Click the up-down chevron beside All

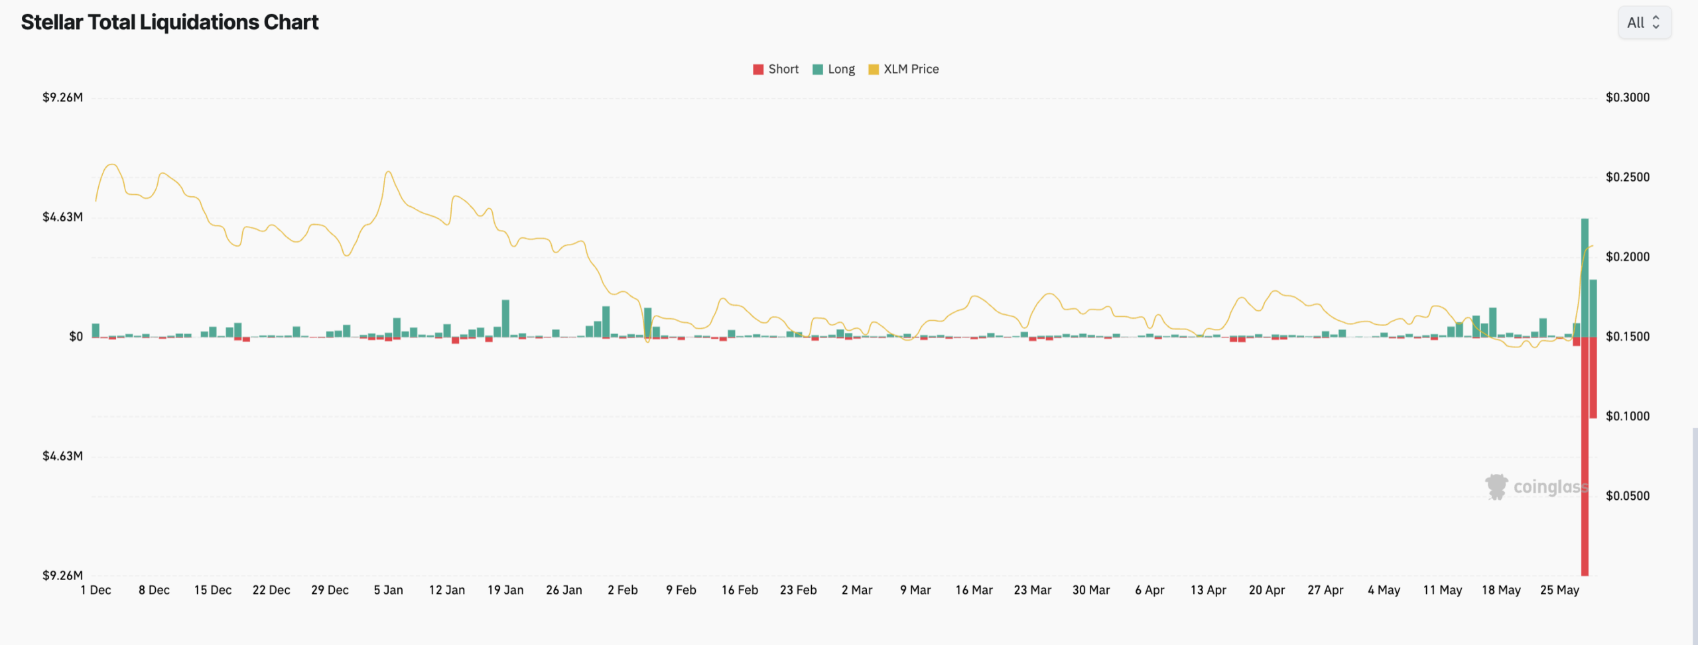[1656, 23]
